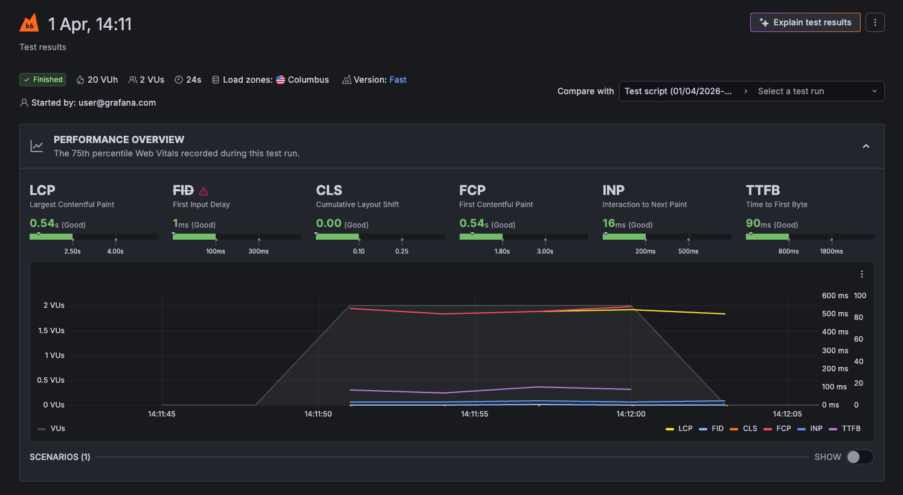Click the PERFORMANCE OVERVIEW heading
Screen dimensions: 903x495
[x=119, y=139]
